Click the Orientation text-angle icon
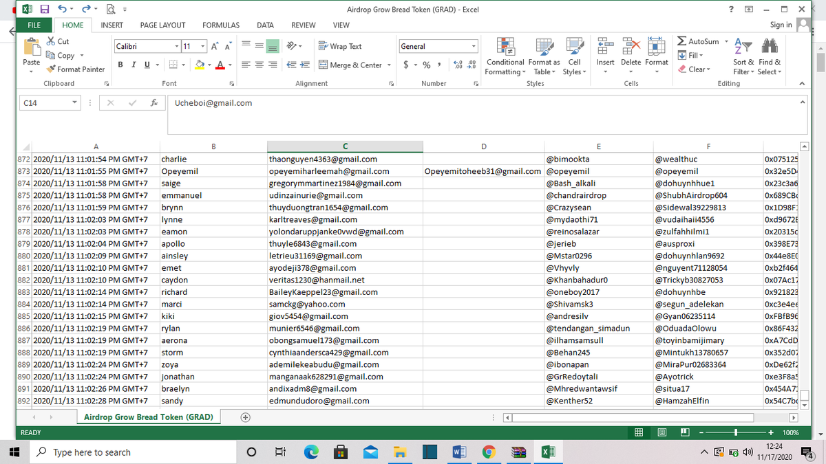The image size is (826, 464). [x=293, y=46]
